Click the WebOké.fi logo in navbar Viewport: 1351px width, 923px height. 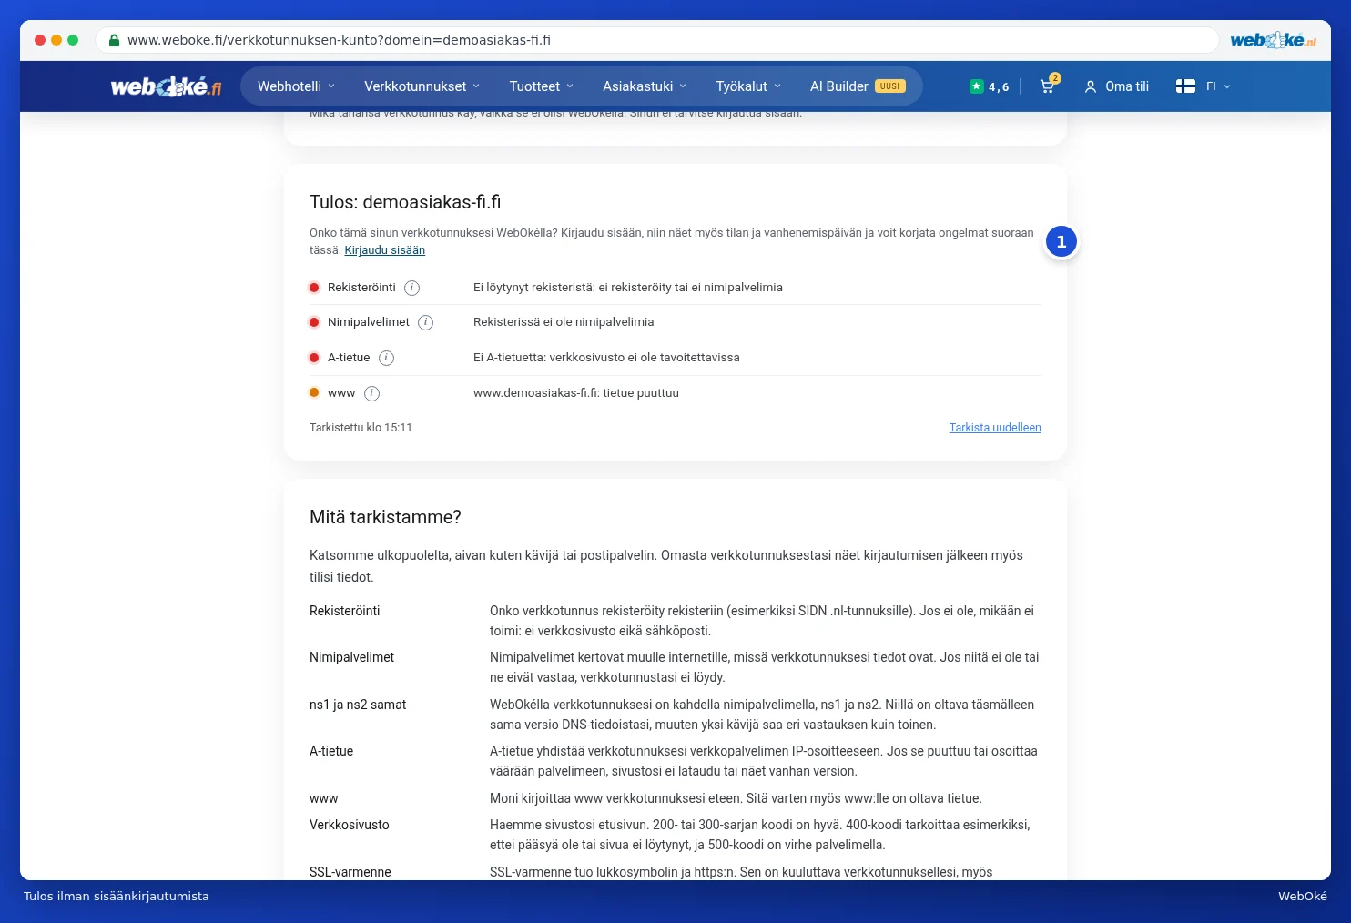tap(166, 86)
